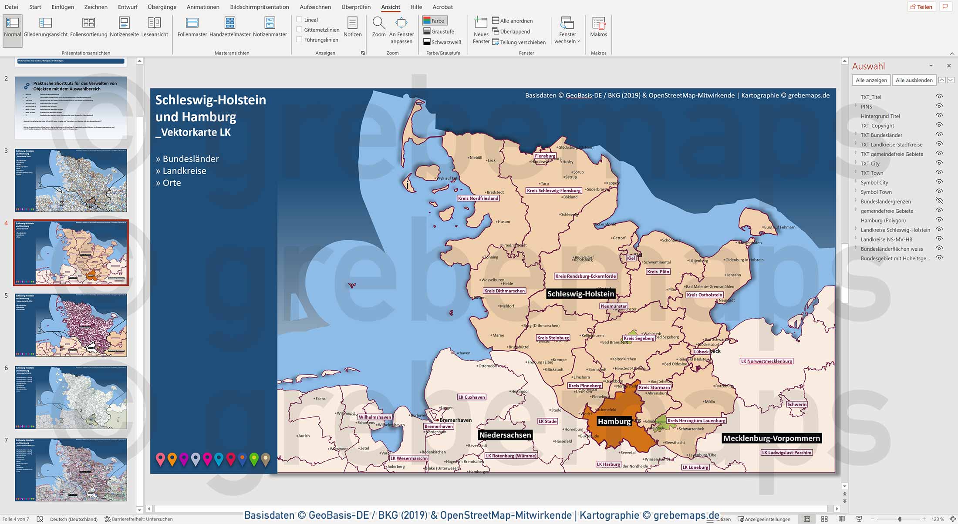
Task: Show the hidden Bundesländergrenzen layer
Action: 938,201
